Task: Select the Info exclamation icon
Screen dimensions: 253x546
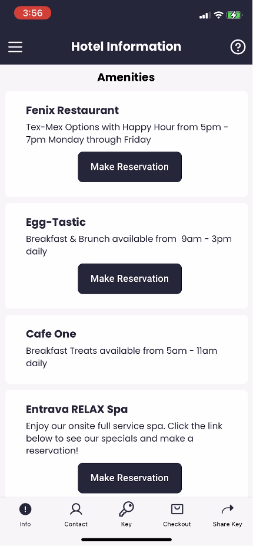Action: pos(25,509)
